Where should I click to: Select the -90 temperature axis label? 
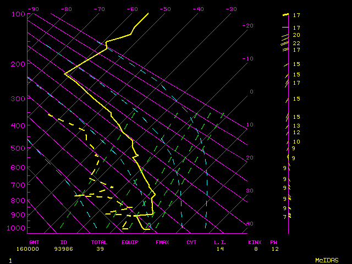click(33, 9)
